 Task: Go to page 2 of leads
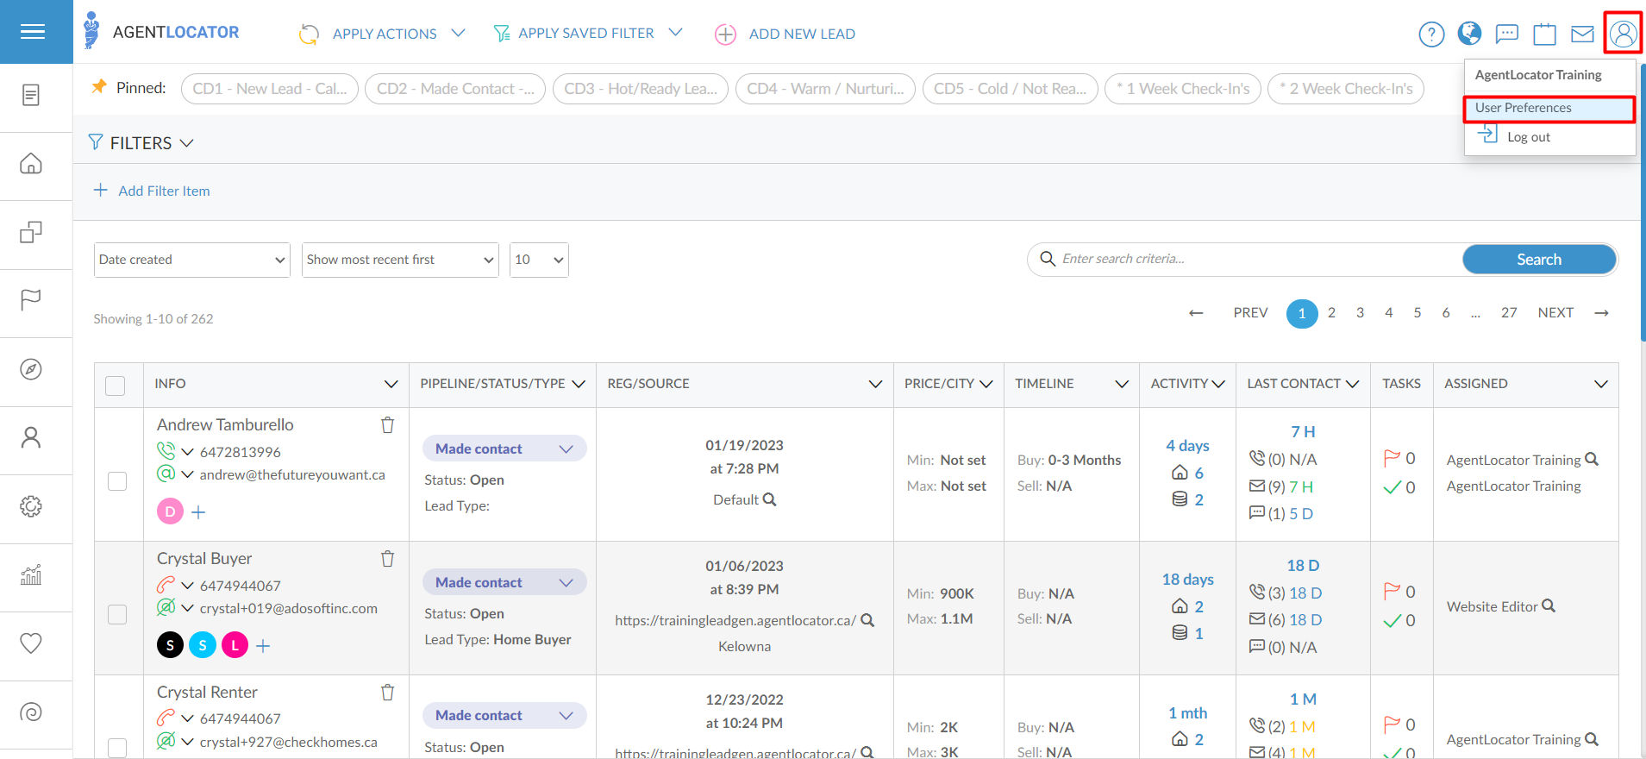[x=1331, y=313]
